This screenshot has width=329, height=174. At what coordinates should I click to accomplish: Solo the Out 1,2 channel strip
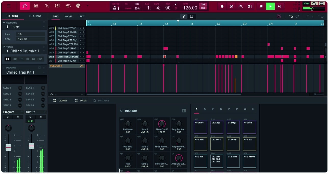pyautogui.click(x=41, y=117)
